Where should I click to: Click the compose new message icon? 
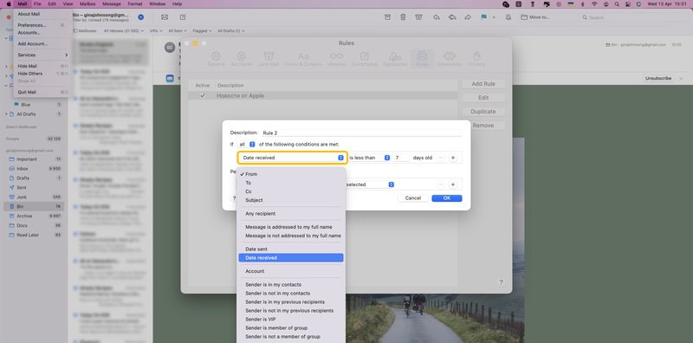[183, 17]
